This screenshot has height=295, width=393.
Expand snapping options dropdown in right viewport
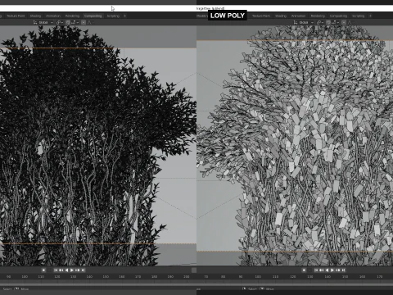pyautogui.click(x=335, y=22)
